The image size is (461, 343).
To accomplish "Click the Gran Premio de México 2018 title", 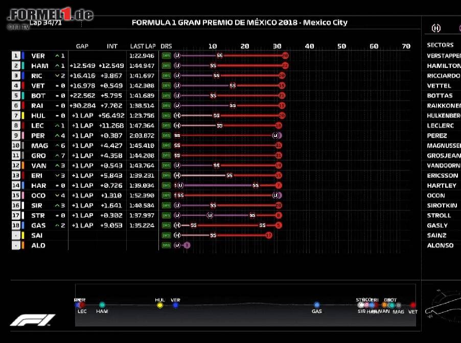I will [240, 22].
